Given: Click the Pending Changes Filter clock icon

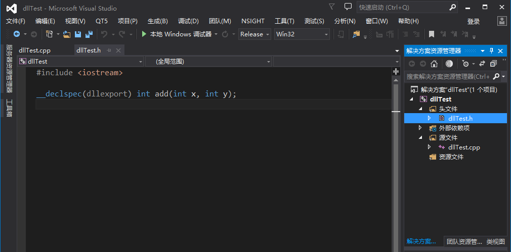Looking at the screenshot, I should point(465,64).
